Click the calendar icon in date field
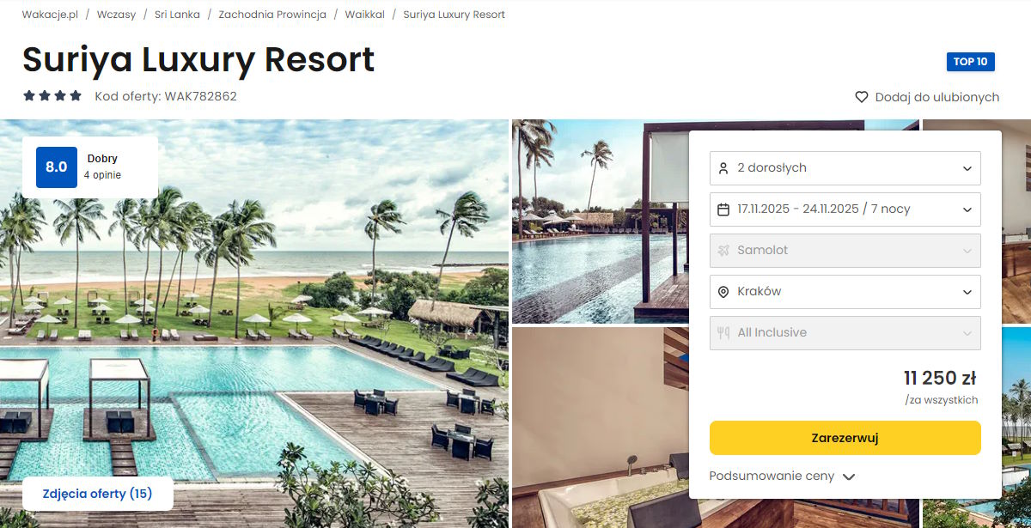The width and height of the screenshot is (1031, 528). (x=723, y=209)
